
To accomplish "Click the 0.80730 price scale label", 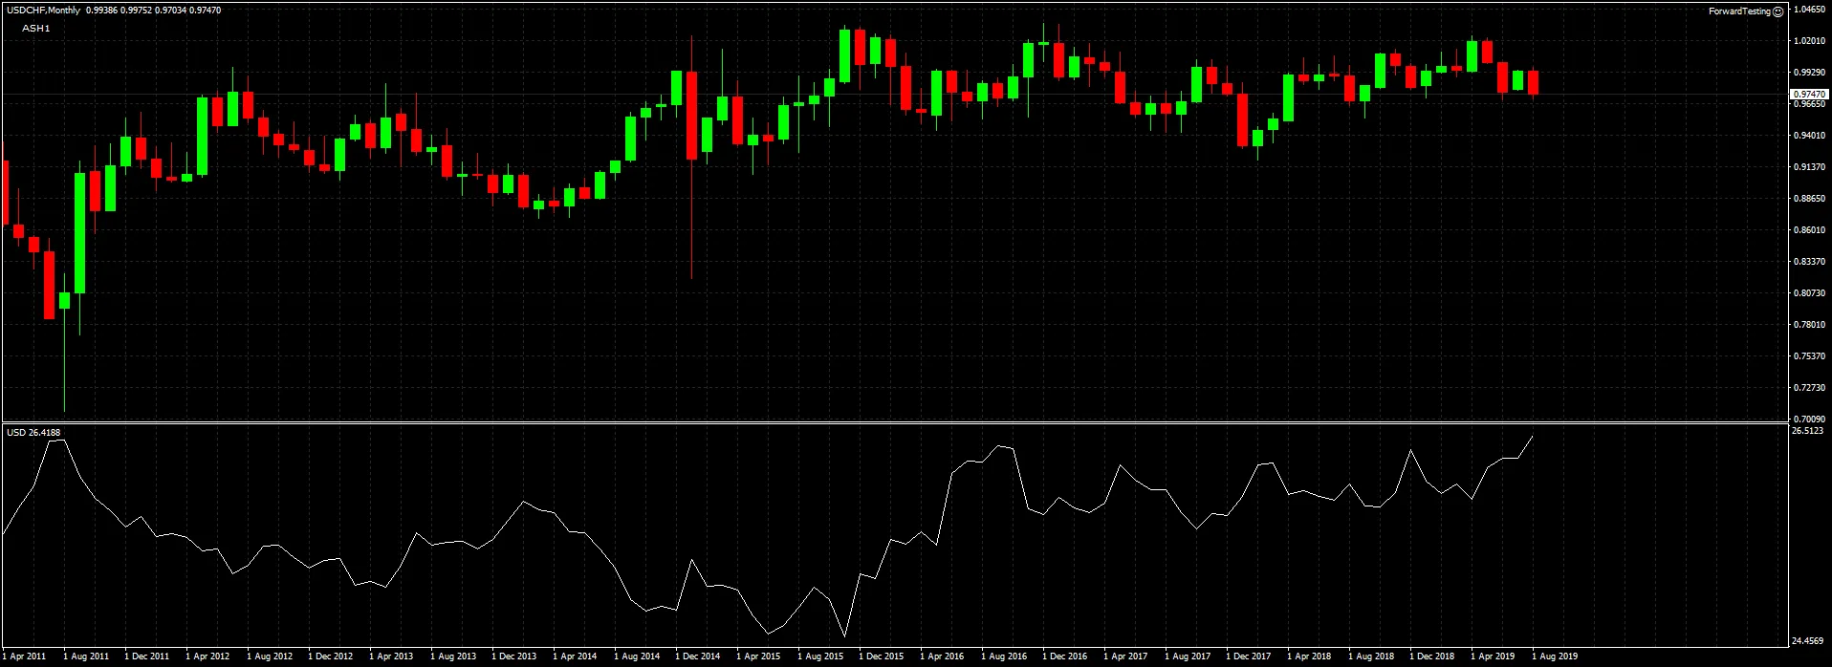I will pyautogui.click(x=1808, y=293).
